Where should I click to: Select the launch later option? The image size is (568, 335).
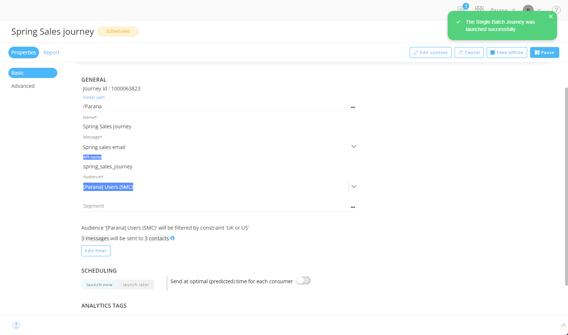136,285
